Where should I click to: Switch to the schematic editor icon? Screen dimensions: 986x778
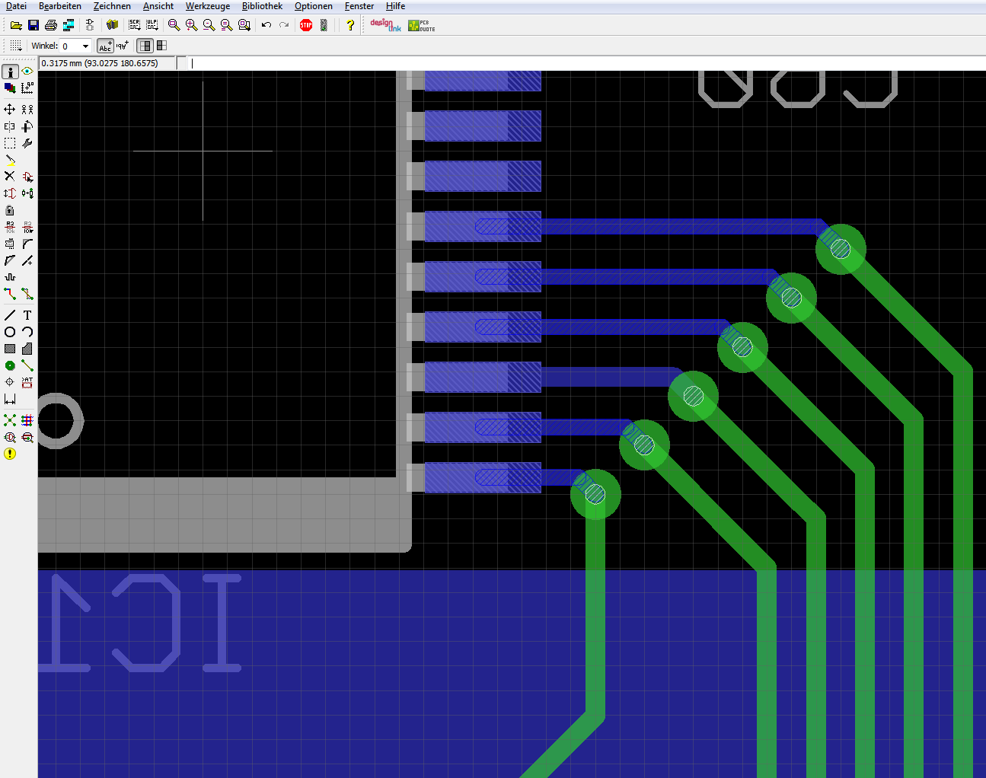90,25
